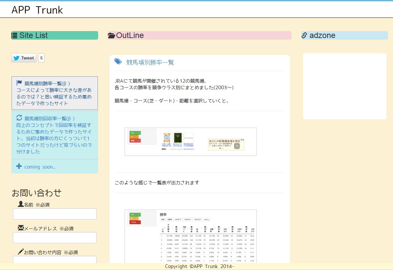Focus the 名前 input field

point(55,214)
